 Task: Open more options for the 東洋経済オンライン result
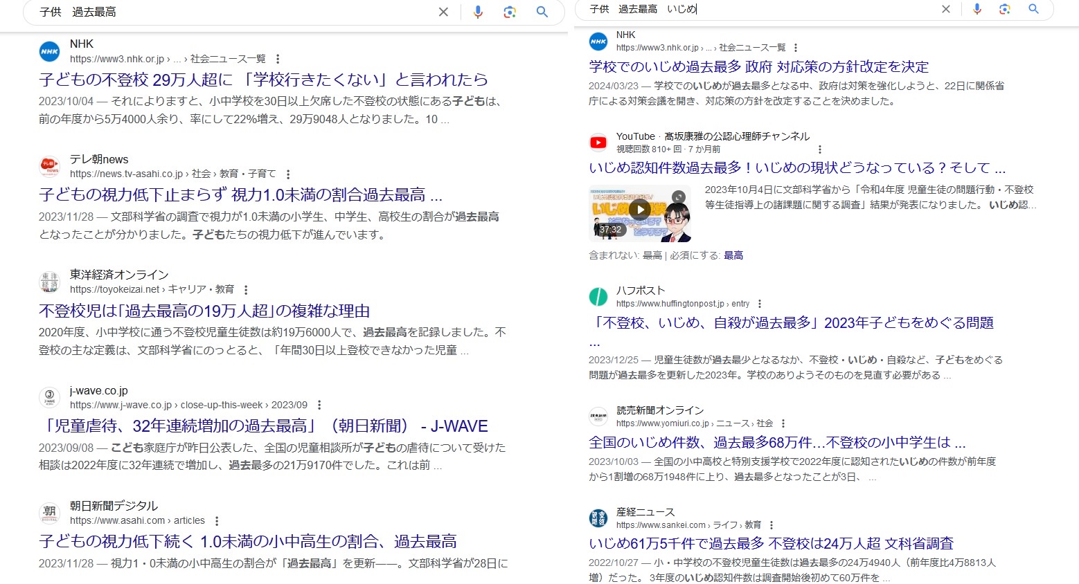click(x=246, y=290)
